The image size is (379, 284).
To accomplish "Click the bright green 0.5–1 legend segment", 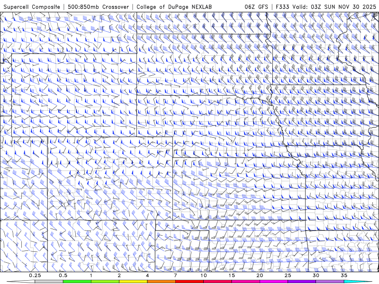I will coord(77,282).
